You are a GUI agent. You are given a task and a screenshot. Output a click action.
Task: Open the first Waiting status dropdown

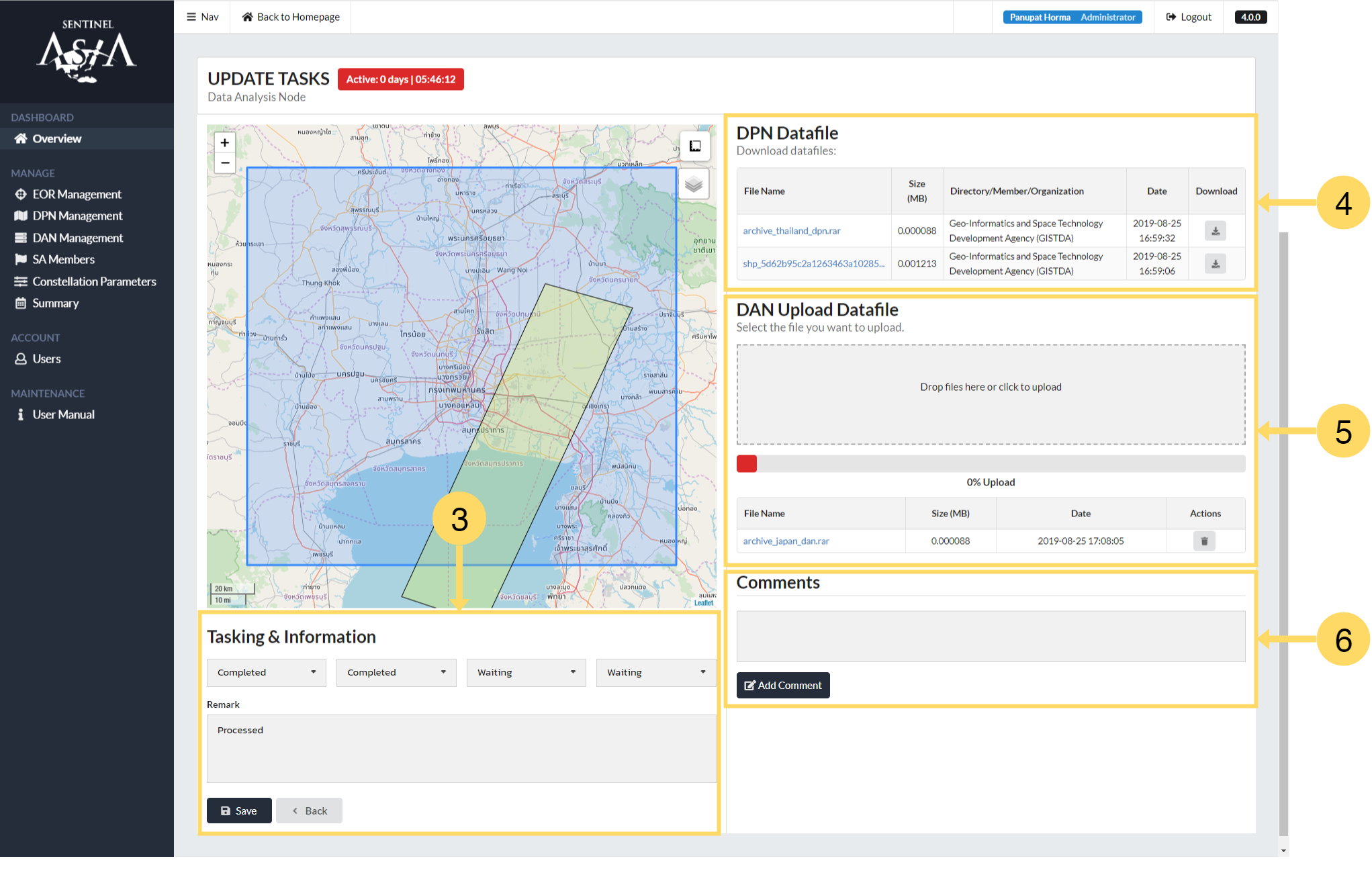526,672
